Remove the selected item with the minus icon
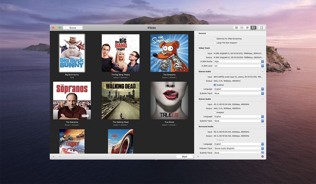The width and height of the screenshot is (316, 184). 60,157
